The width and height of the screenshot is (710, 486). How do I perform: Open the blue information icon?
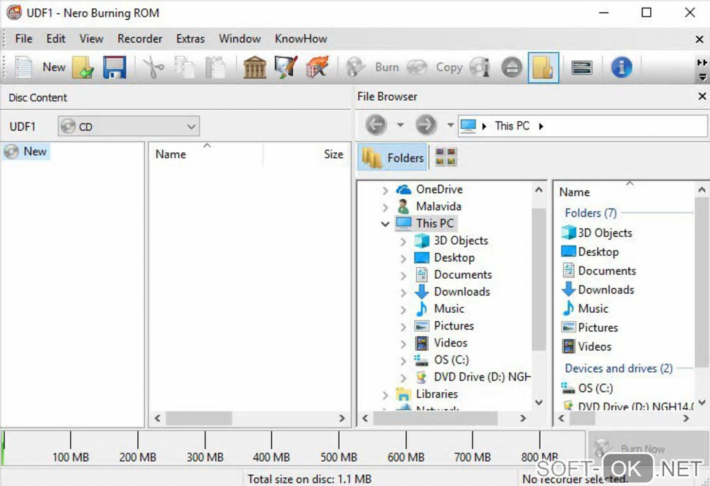point(621,67)
